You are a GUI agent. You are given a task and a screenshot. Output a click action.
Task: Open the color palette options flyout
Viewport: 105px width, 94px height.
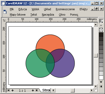coord(101,21)
